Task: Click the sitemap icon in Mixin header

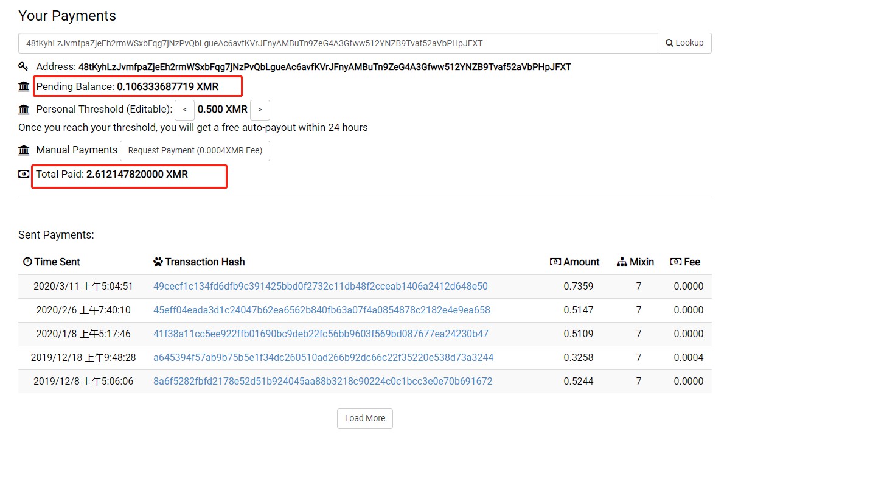Action: [x=622, y=262]
